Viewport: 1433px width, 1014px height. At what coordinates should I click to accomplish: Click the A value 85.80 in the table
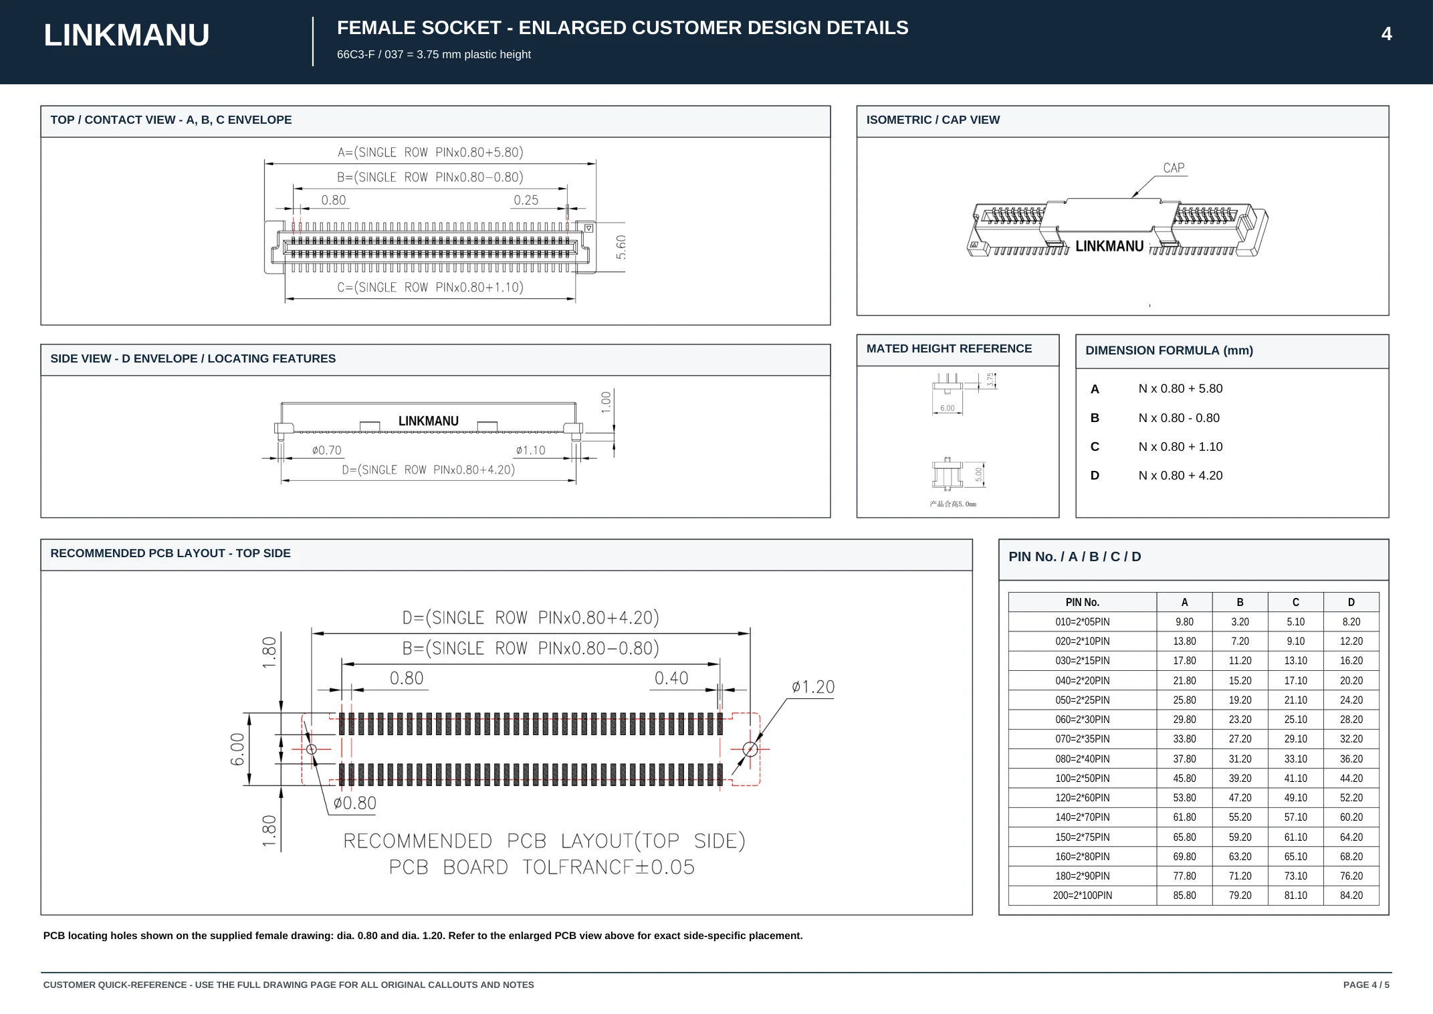(x=1184, y=896)
